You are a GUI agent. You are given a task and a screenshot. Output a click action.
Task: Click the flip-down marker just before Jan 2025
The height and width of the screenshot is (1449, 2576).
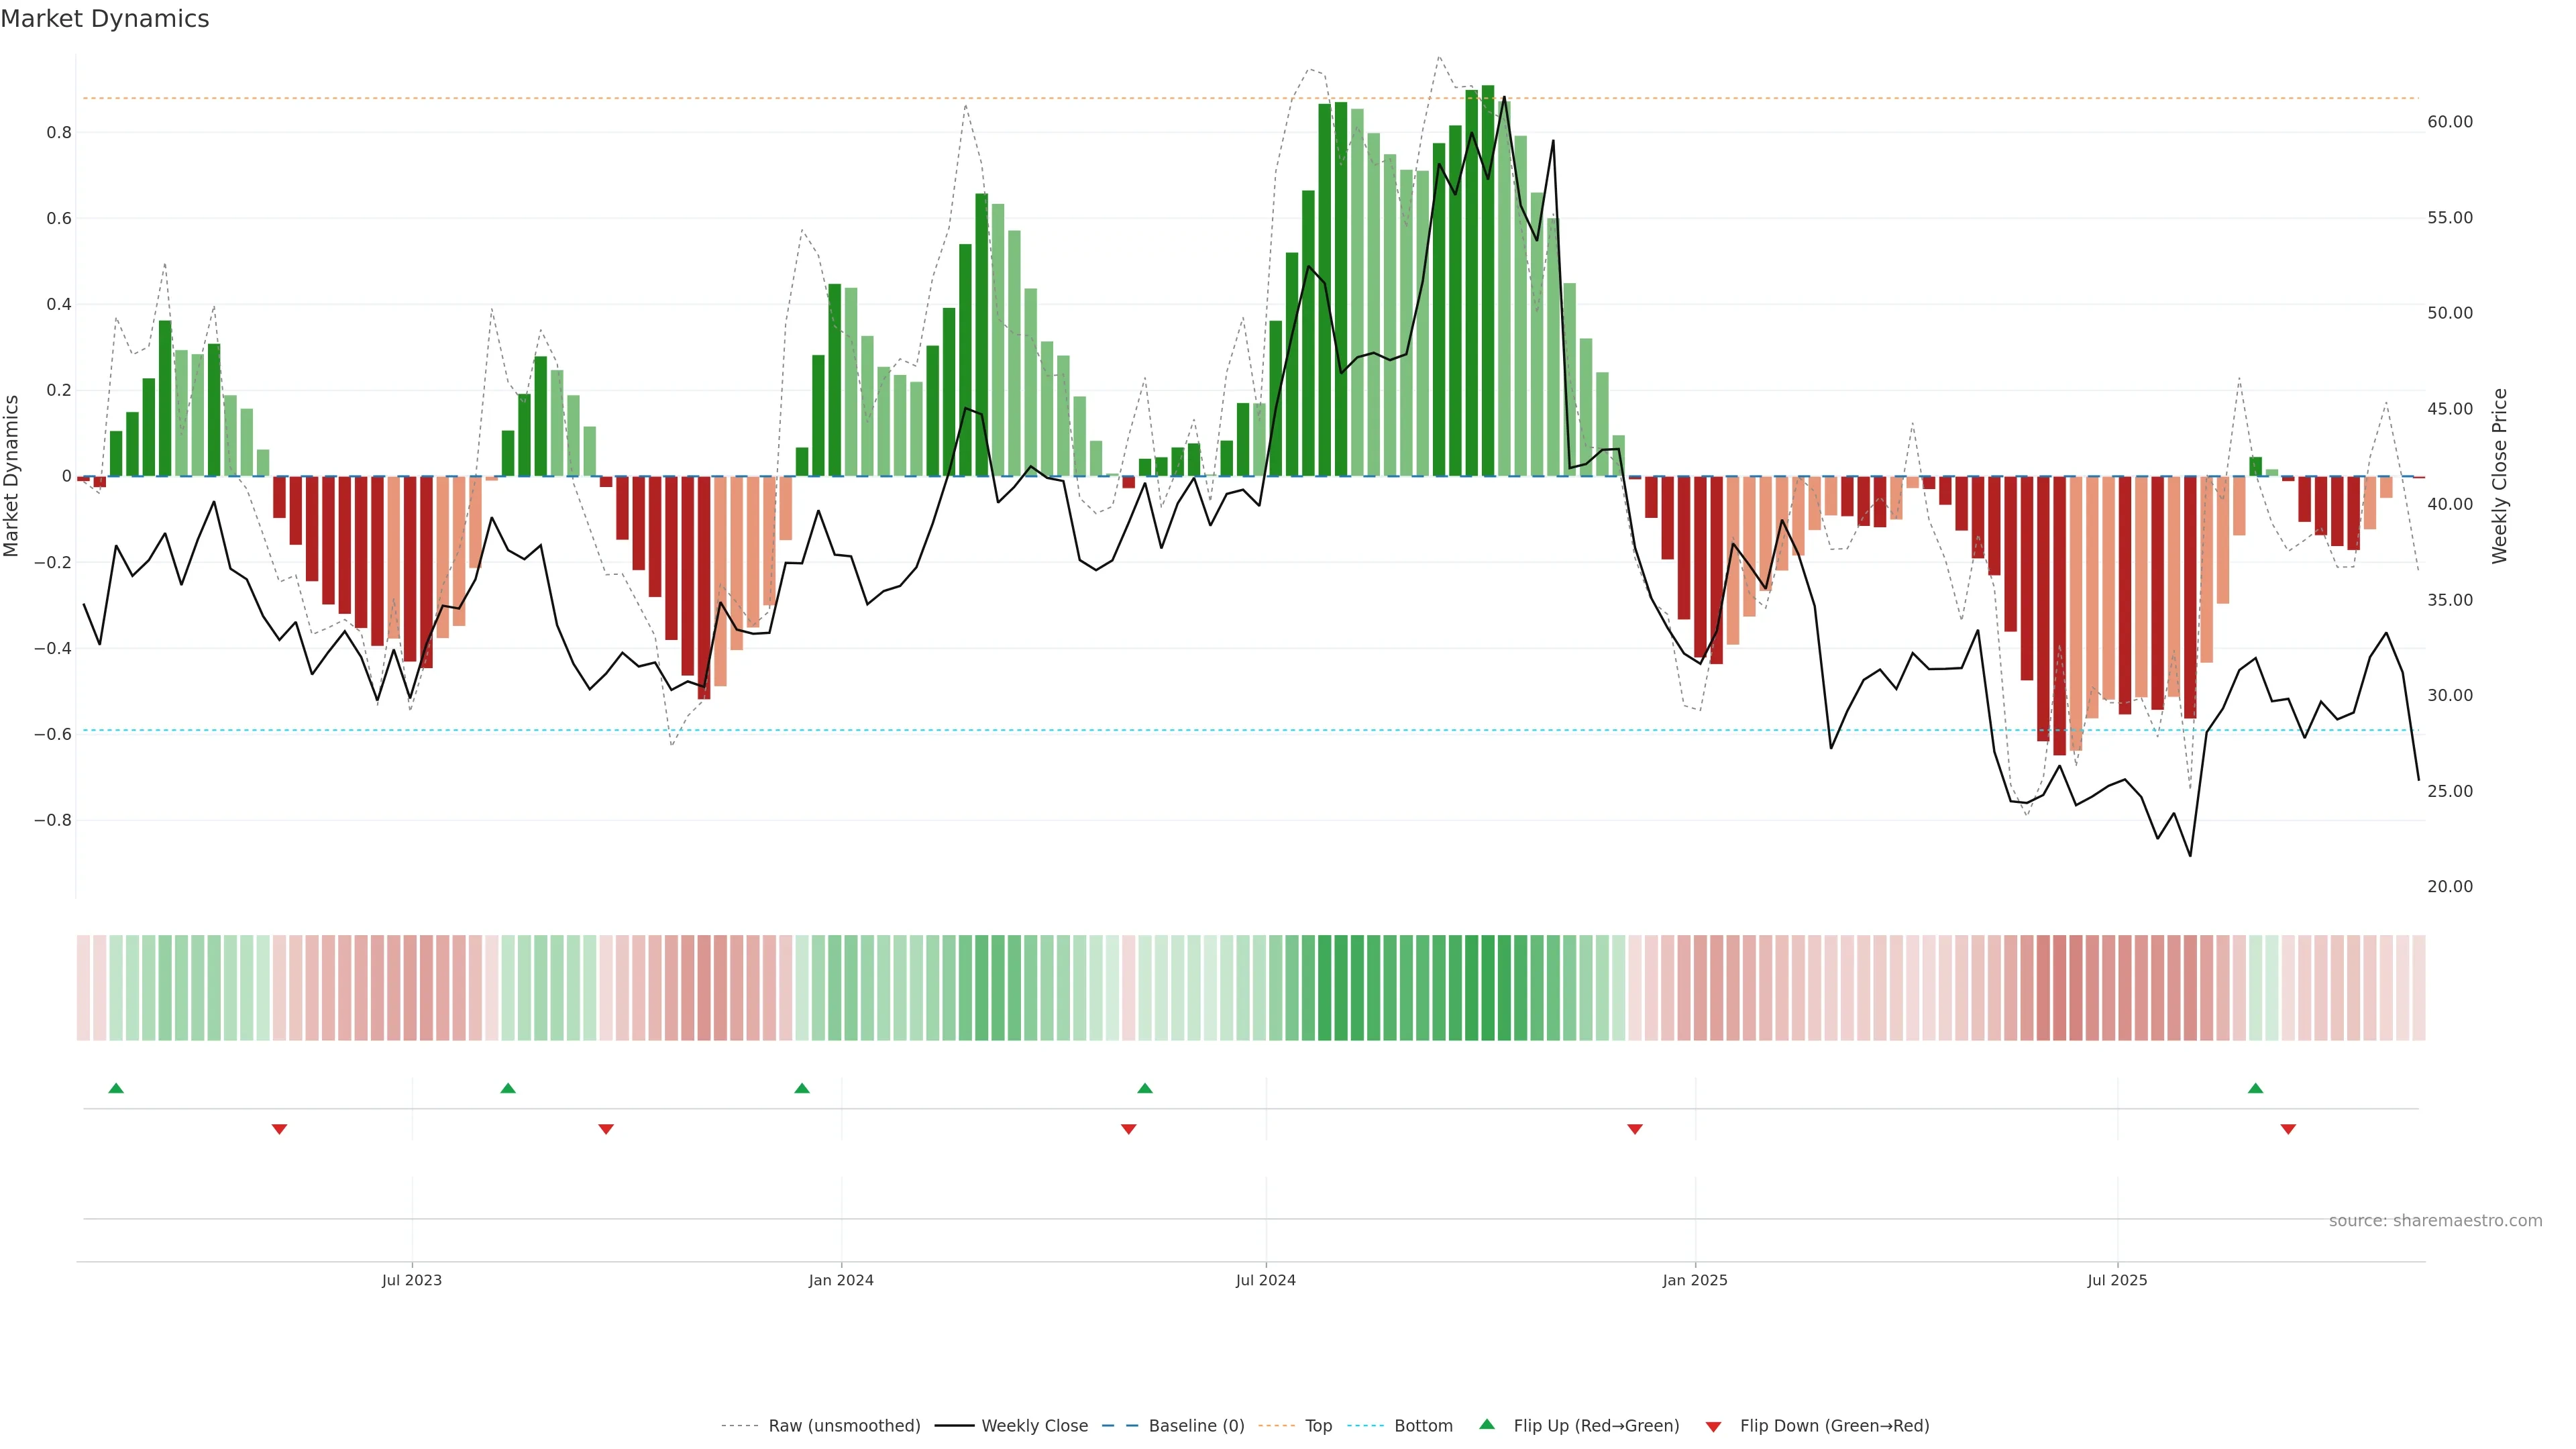click(1635, 1129)
